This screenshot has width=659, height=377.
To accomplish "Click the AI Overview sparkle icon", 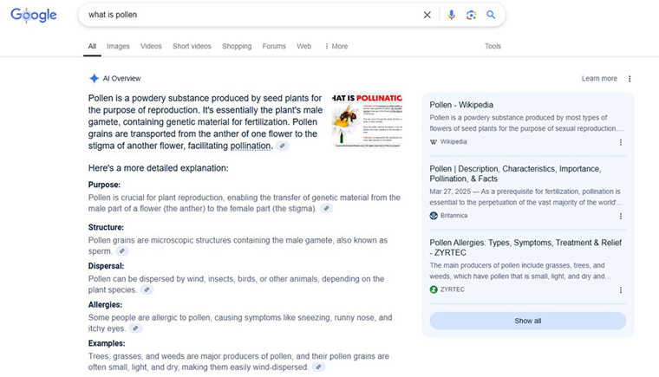I will 95,78.
